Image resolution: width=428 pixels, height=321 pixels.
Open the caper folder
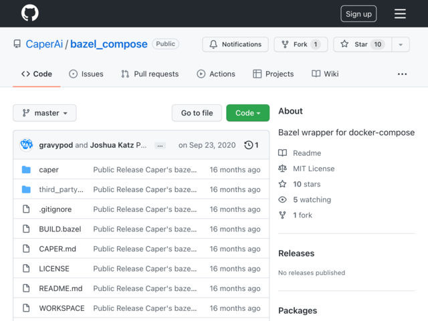click(49, 169)
